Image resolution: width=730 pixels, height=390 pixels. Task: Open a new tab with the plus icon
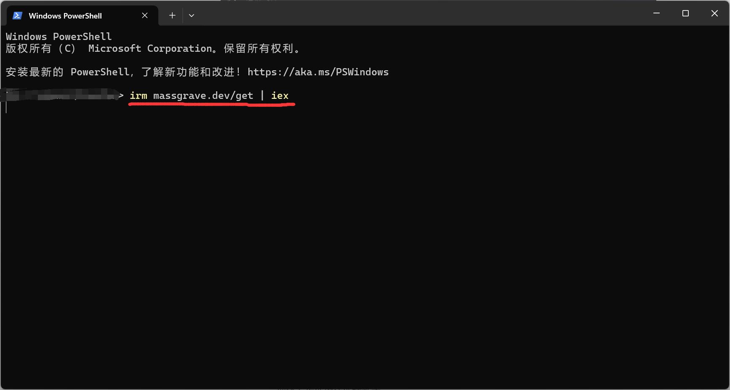click(172, 16)
